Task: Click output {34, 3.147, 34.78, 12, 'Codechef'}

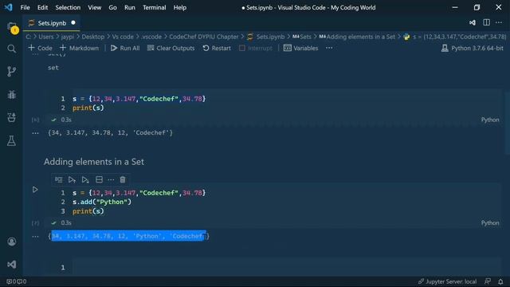Action: pos(110,133)
